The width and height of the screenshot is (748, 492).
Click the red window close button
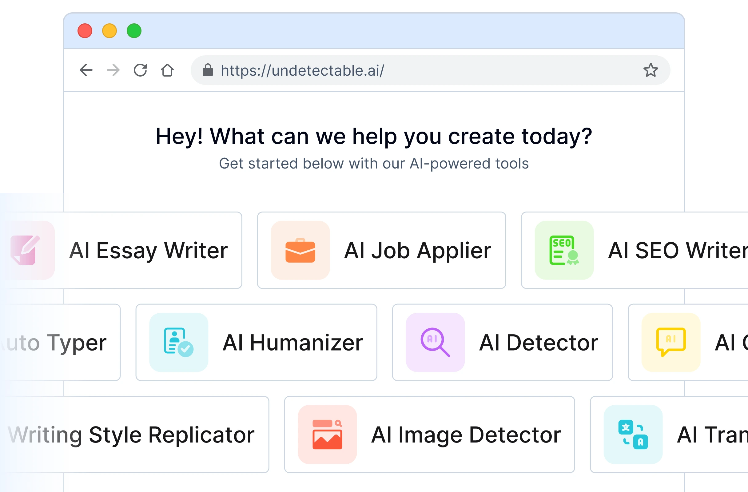tap(85, 31)
